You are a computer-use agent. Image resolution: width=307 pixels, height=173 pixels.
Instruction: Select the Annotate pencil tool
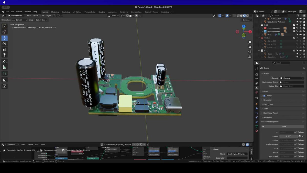[x=4, y=62]
